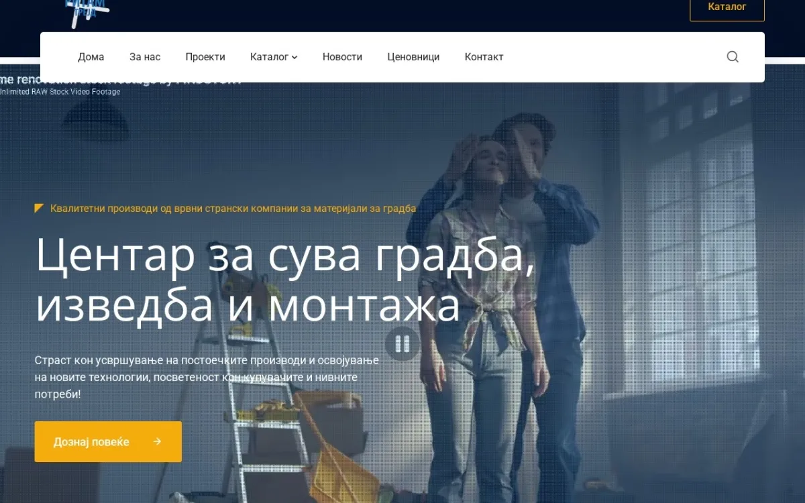Click the Unlimited RAW Stock Video Footage text
The width and height of the screenshot is (805, 503).
(x=59, y=92)
